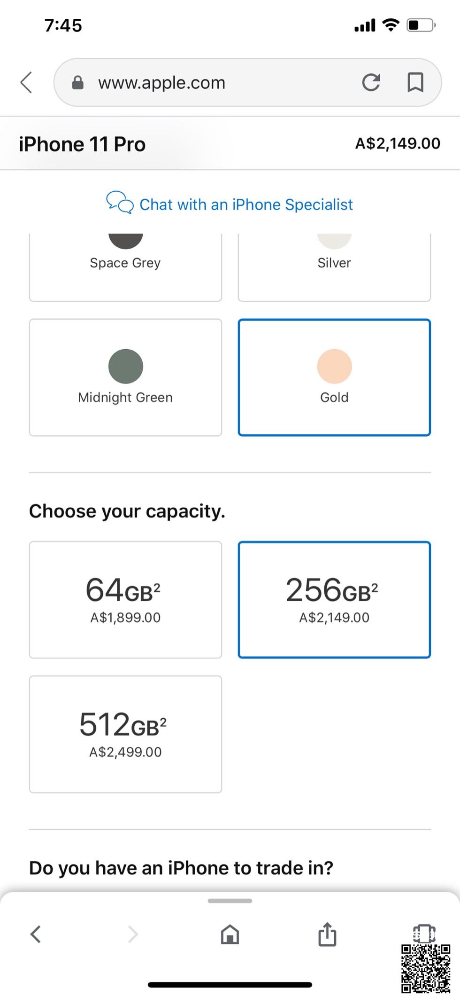Tap the chat bubbles icon
This screenshot has height=997, width=460.
click(x=120, y=203)
